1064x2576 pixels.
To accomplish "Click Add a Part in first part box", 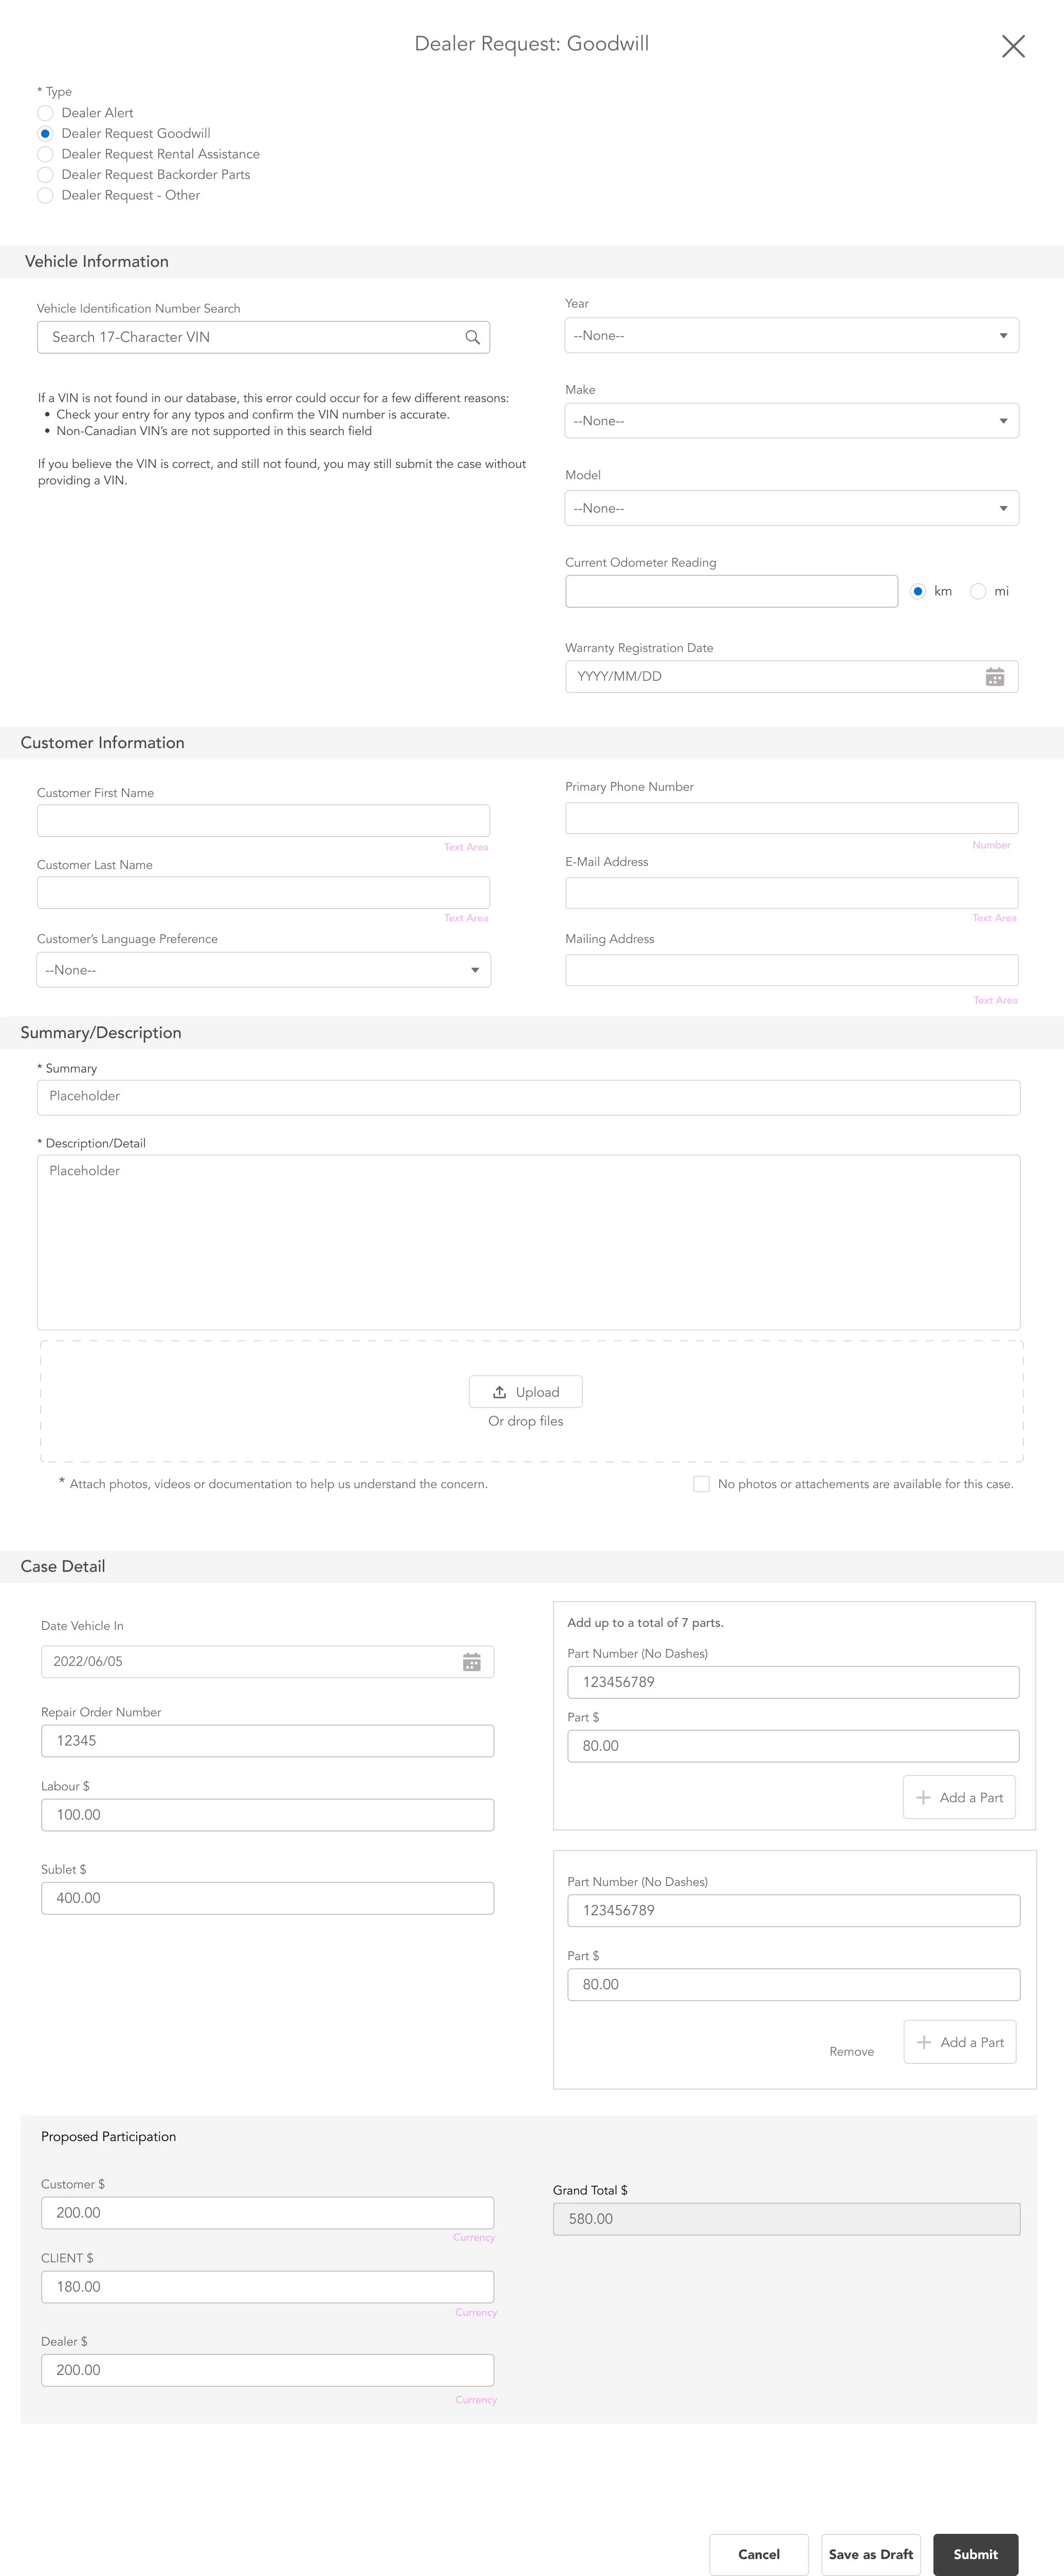I will pyautogui.click(x=959, y=1797).
